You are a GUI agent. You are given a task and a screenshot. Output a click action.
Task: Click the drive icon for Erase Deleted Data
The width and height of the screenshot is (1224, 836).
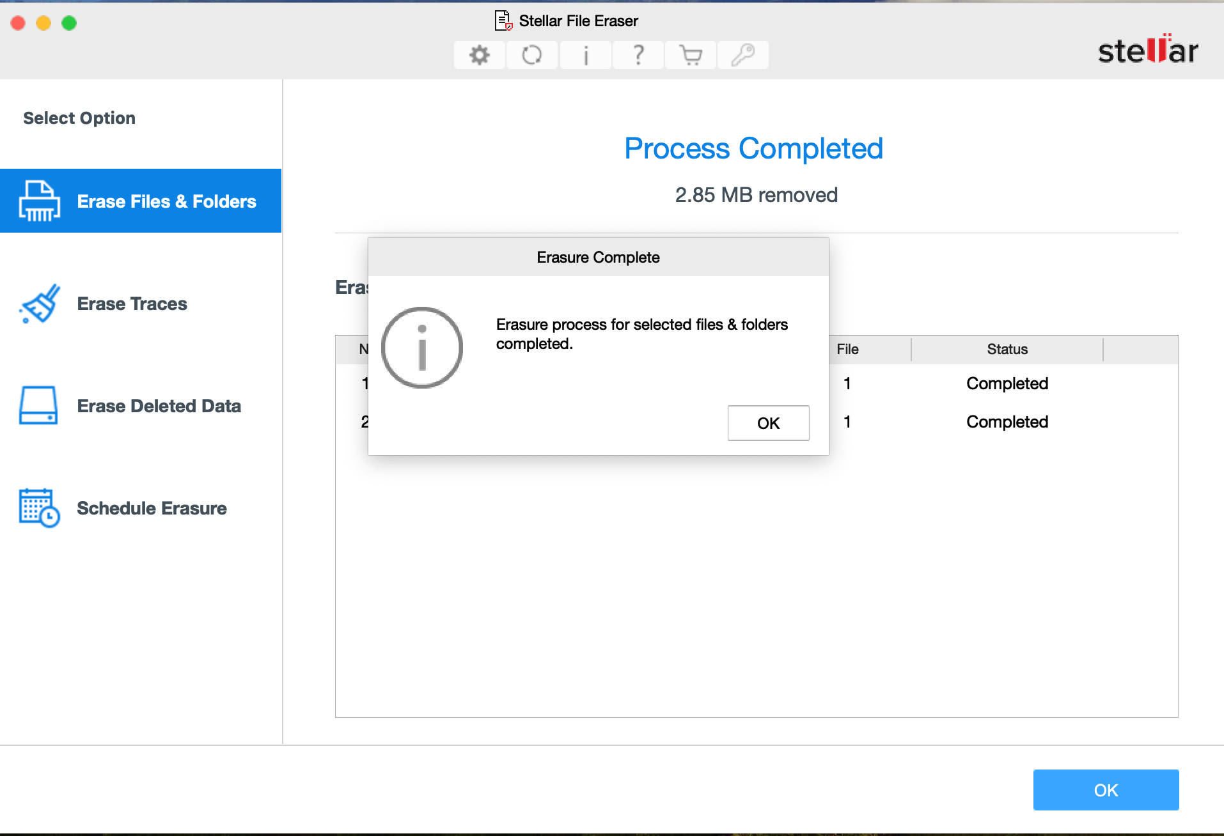(x=38, y=406)
